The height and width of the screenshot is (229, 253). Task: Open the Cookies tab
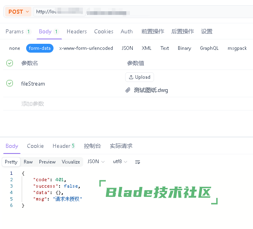point(104,31)
